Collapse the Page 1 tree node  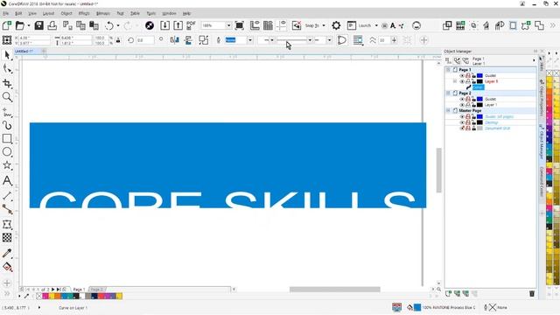[x=448, y=70]
